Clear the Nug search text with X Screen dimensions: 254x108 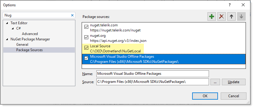coord(72,15)
